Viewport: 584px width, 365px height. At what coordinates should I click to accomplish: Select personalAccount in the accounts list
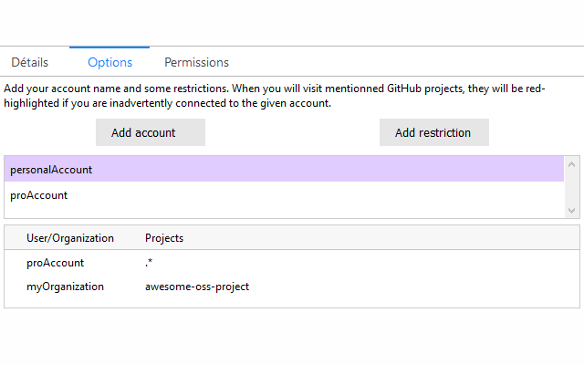click(52, 169)
